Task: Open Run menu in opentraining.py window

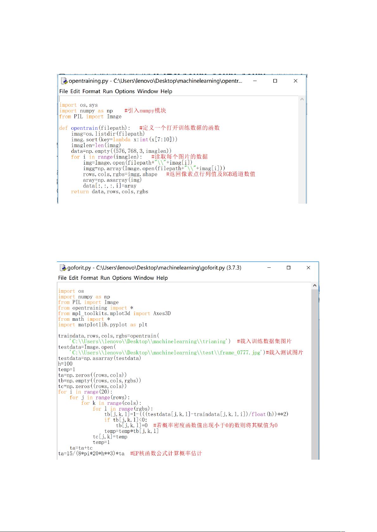Action: [108, 91]
